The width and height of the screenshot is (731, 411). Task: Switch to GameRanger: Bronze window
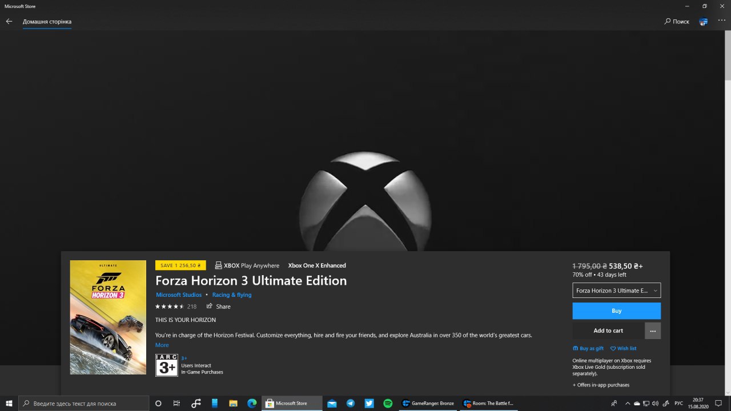point(428,403)
